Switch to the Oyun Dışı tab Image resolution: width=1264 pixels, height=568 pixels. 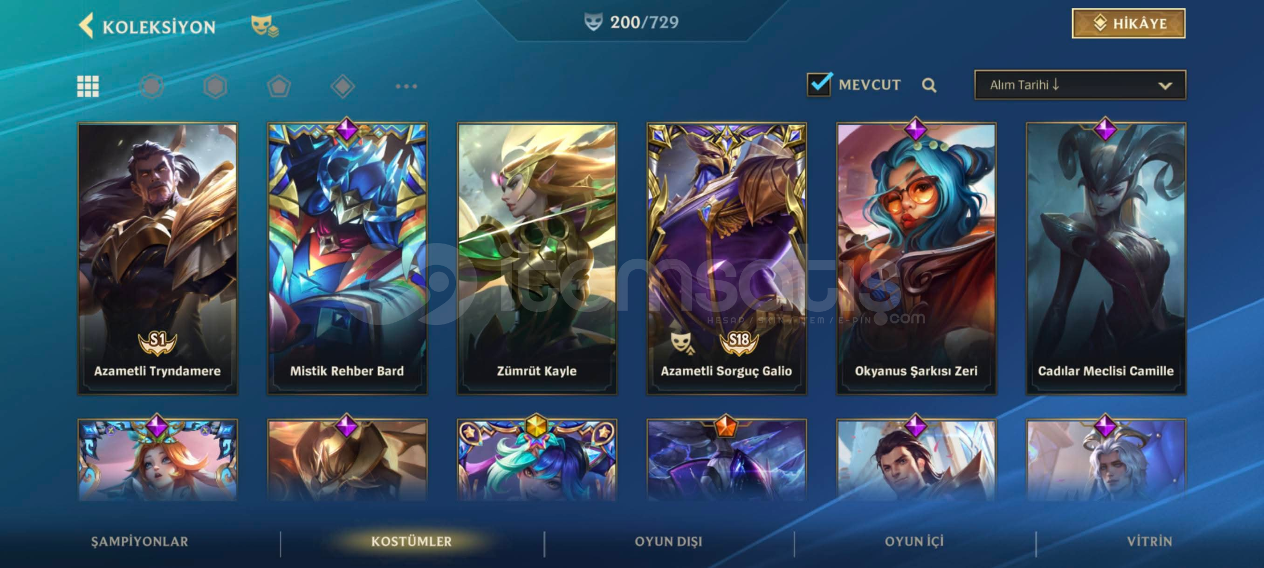[669, 542]
